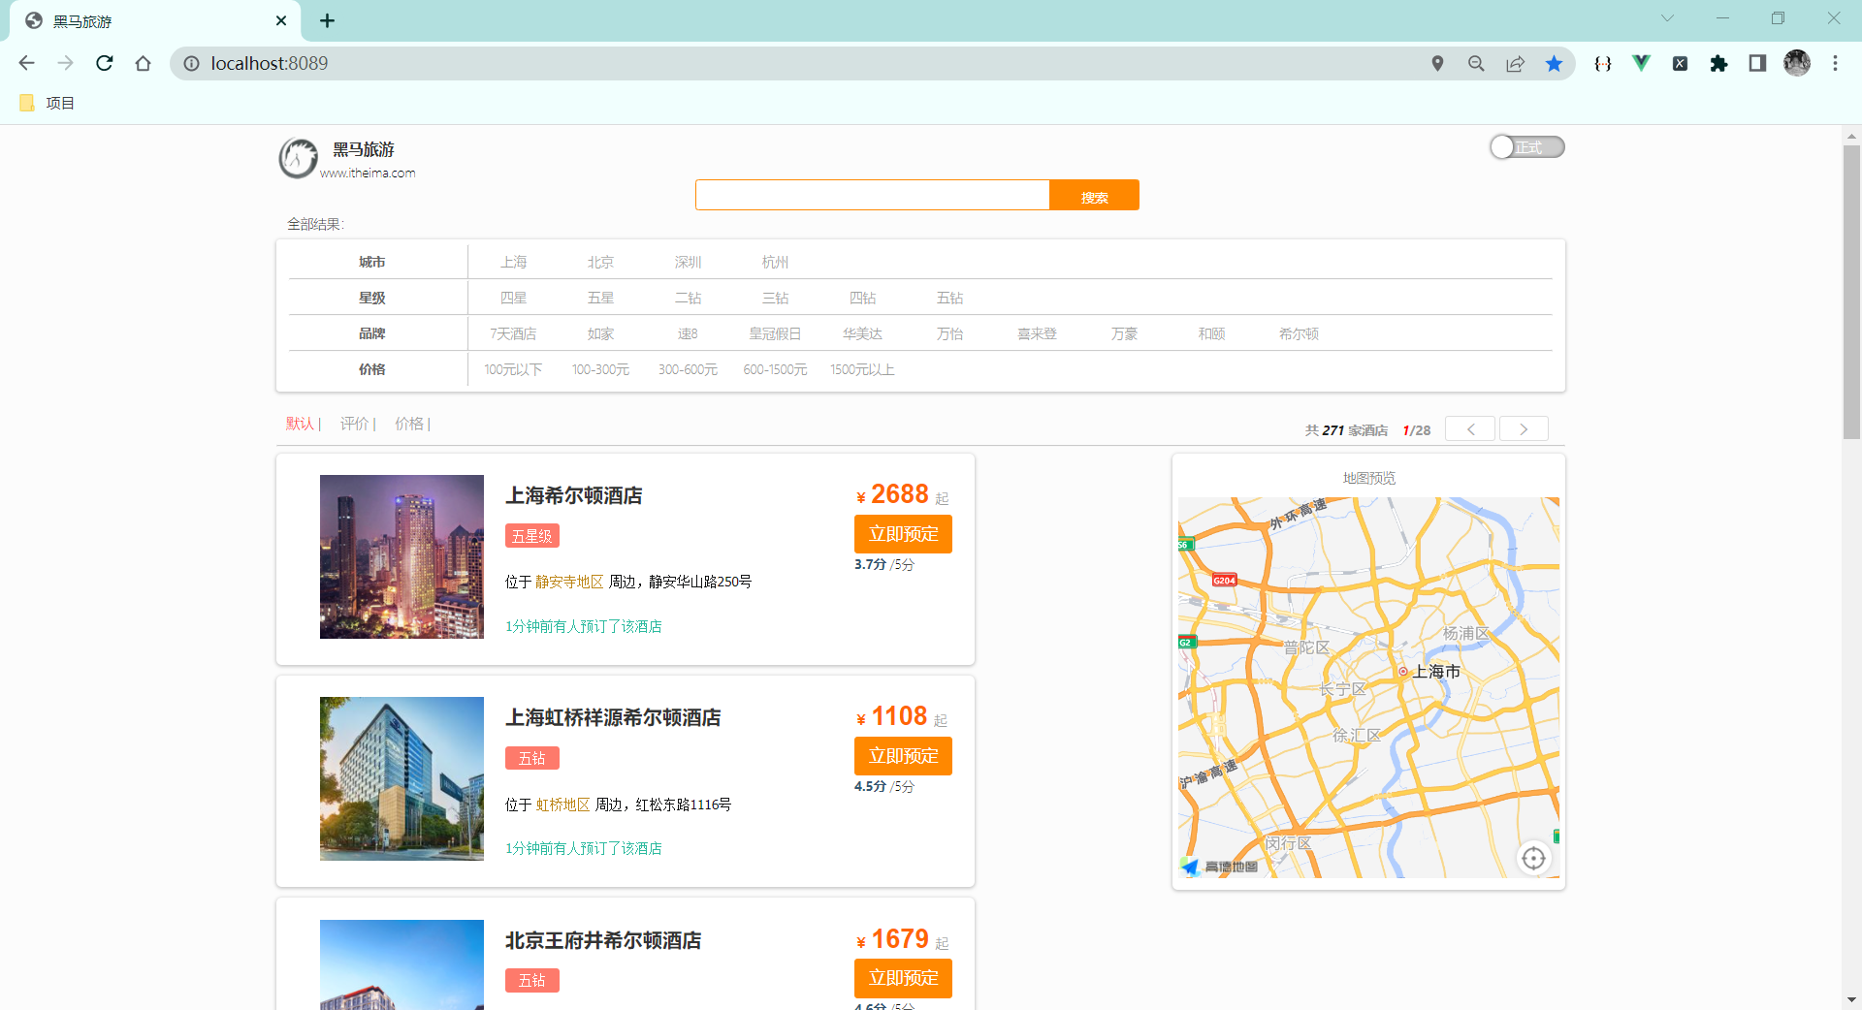Viewport: 1862px width, 1010px height.
Task: Focus the hotel search input box
Action: coord(872,195)
